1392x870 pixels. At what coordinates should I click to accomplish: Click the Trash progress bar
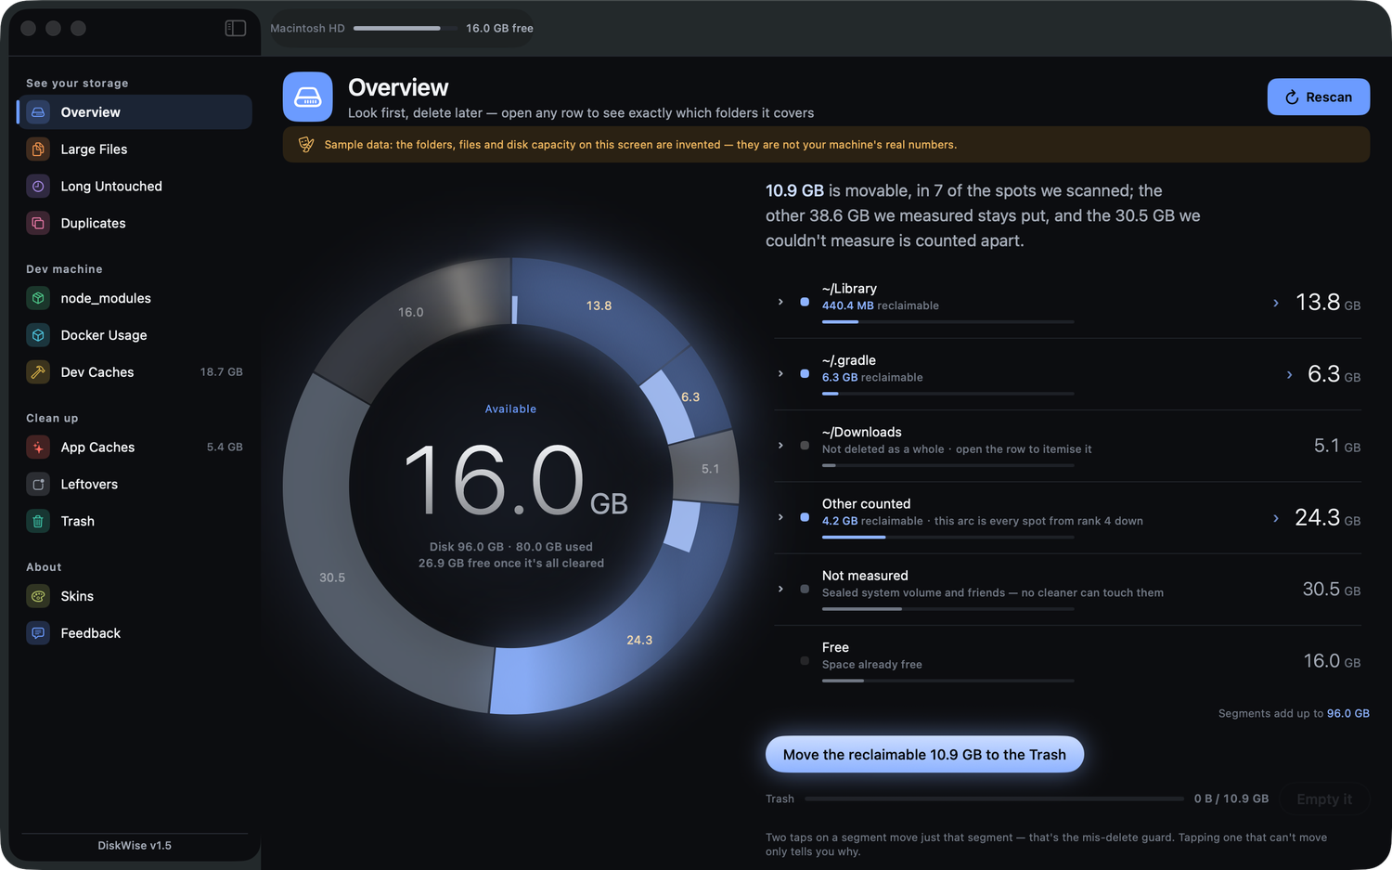click(994, 799)
